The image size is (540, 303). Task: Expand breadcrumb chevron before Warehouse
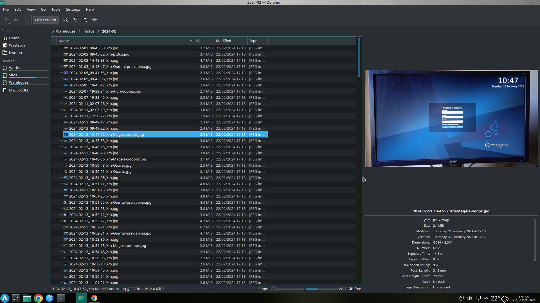click(x=53, y=31)
